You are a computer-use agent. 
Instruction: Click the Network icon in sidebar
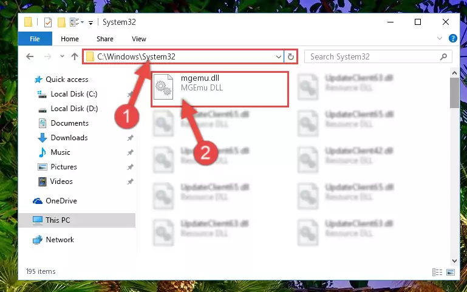[x=38, y=240]
